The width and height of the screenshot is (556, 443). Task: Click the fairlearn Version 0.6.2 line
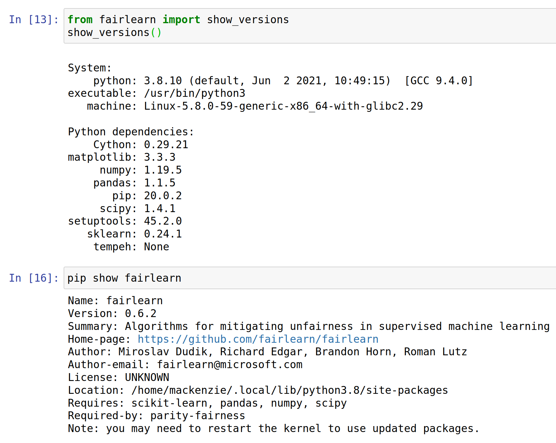point(112,313)
